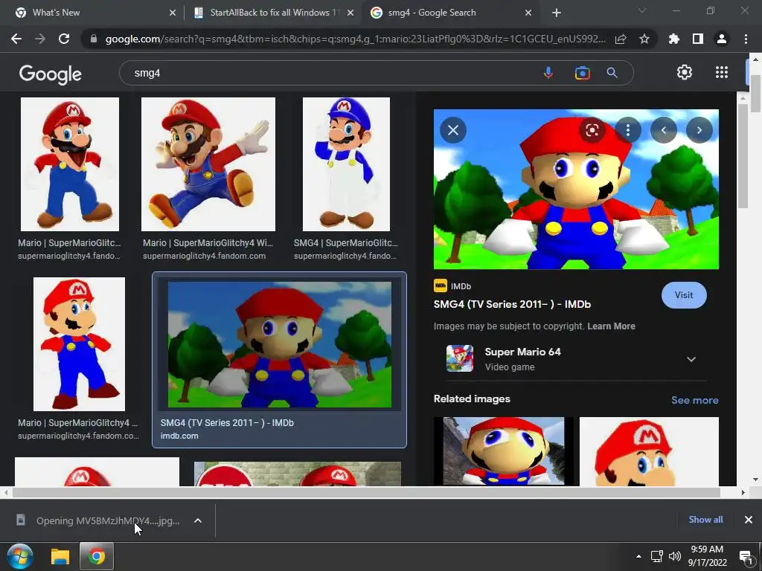Select the blocky low-poly Mario thumbnail
This screenshot has width=762, height=571.
[x=79, y=344]
